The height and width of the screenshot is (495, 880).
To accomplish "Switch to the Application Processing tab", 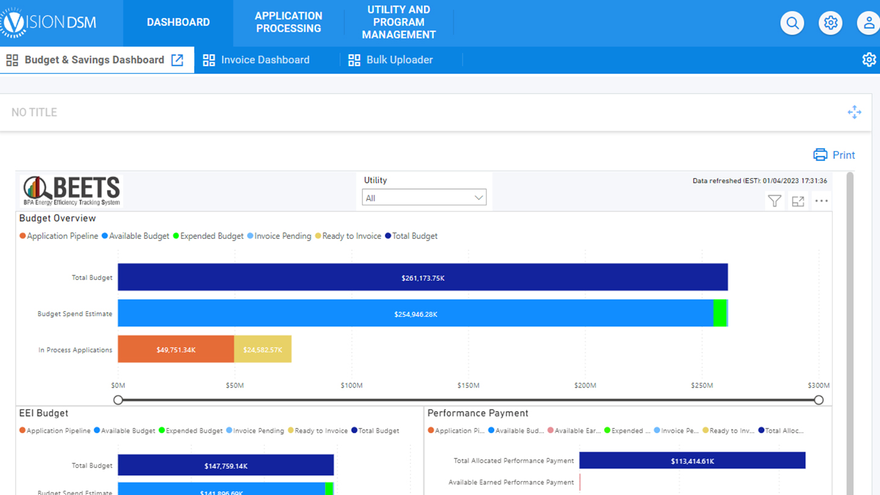I will pos(288,23).
